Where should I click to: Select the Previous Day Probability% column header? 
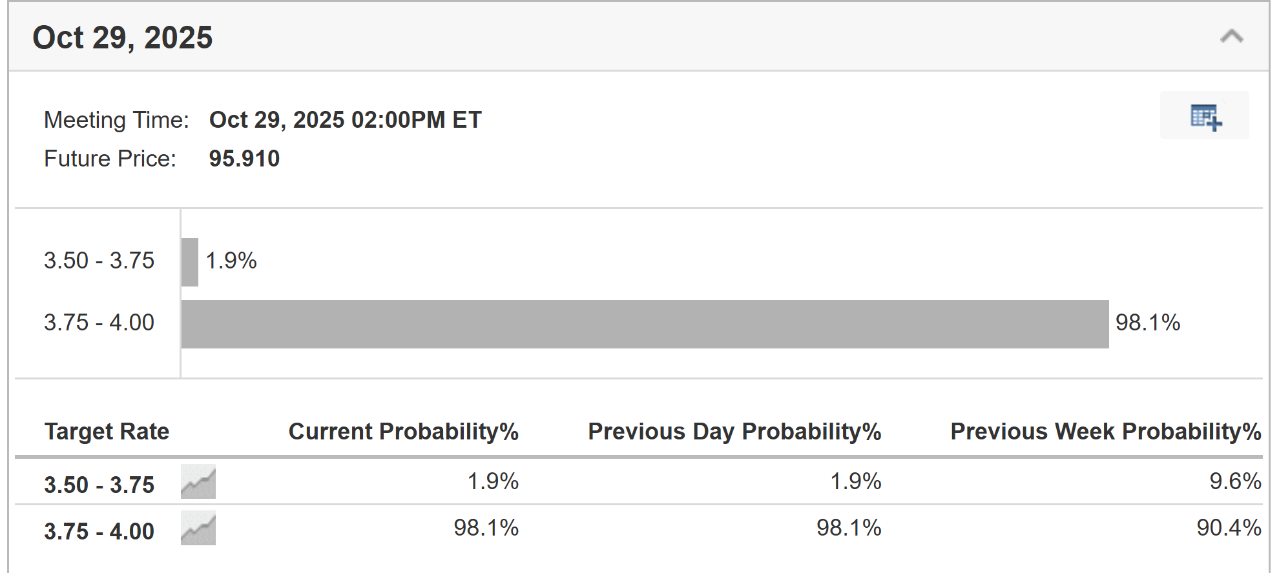[x=734, y=431]
